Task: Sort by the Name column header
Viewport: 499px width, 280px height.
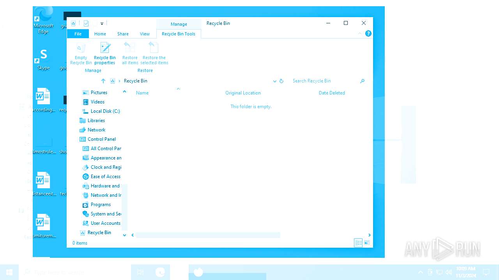Action: click(x=142, y=93)
